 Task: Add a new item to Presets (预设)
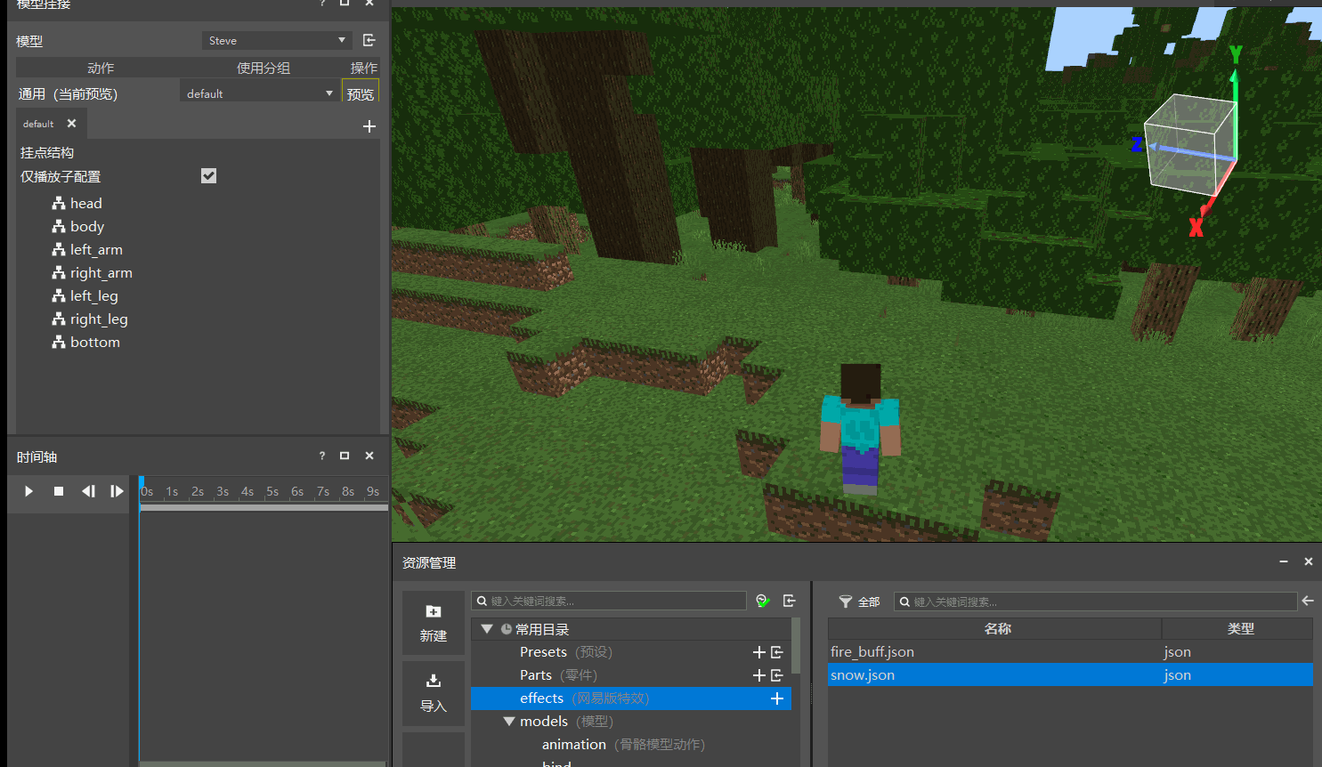click(x=759, y=652)
